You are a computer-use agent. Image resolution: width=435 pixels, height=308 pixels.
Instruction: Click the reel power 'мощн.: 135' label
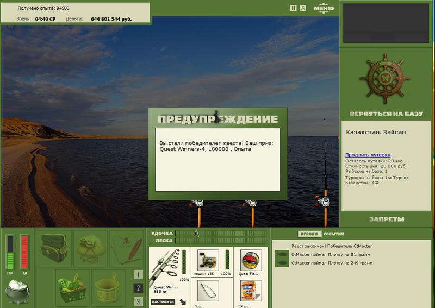pyautogui.click(x=203, y=274)
